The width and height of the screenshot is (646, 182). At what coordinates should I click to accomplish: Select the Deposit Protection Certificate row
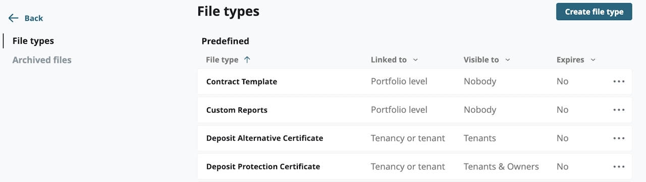tap(414, 166)
